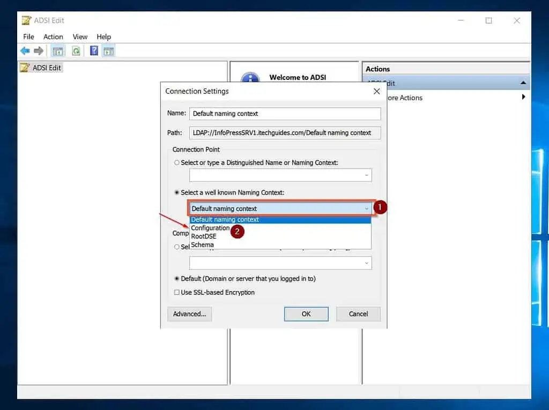Choose 'Select a well known Naming Context' radio

point(177,192)
